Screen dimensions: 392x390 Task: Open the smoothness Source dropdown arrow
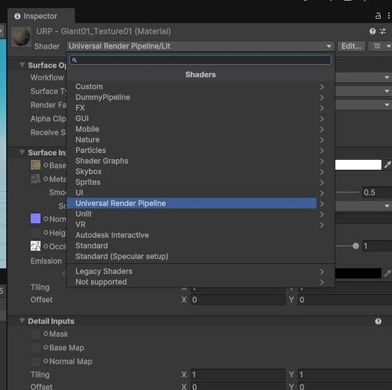tap(387, 206)
